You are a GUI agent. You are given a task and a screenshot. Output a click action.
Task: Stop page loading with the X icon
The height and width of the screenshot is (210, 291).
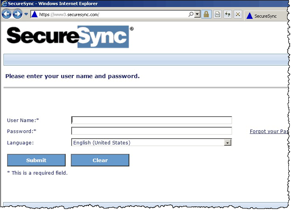[238, 14]
